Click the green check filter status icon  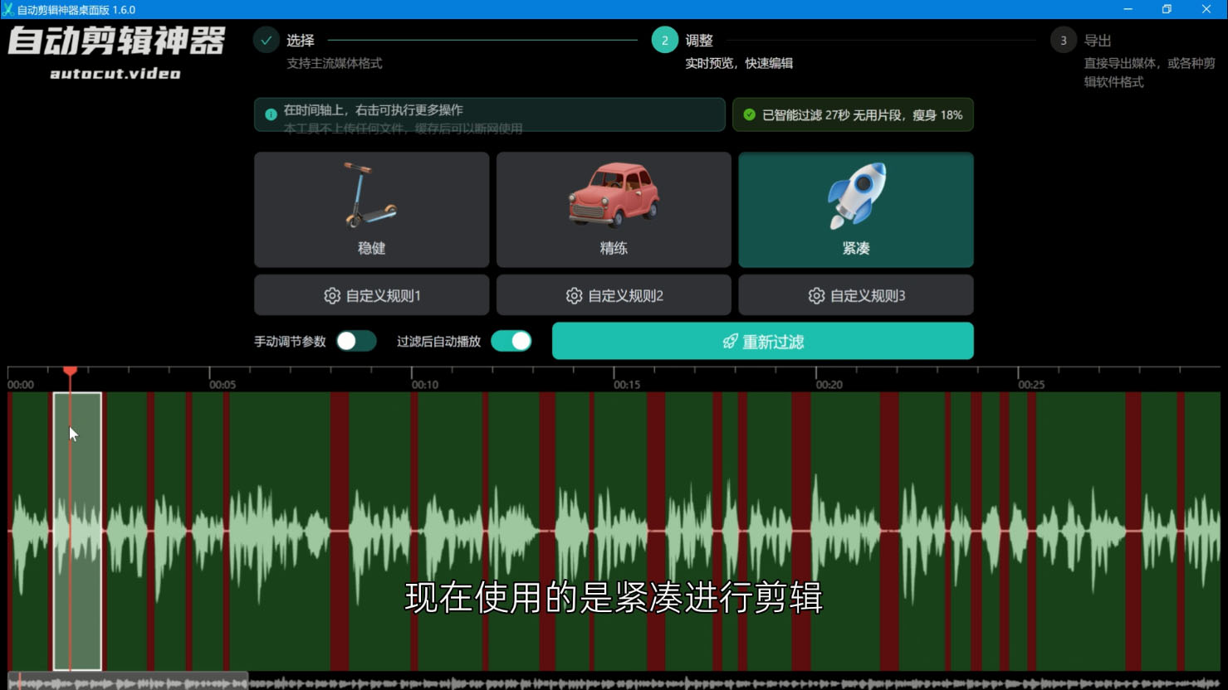[750, 114]
